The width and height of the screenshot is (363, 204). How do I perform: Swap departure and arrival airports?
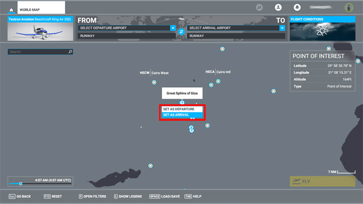pyautogui.click(x=181, y=32)
